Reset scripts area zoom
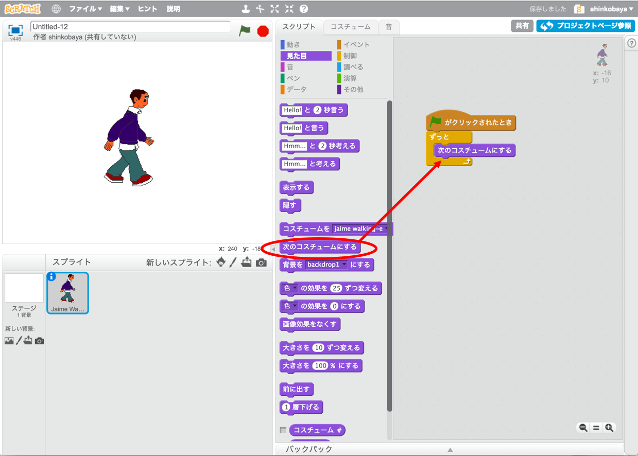Image resolution: width=638 pixels, height=456 pixels. pyautogui.click(x=596, y=428)
